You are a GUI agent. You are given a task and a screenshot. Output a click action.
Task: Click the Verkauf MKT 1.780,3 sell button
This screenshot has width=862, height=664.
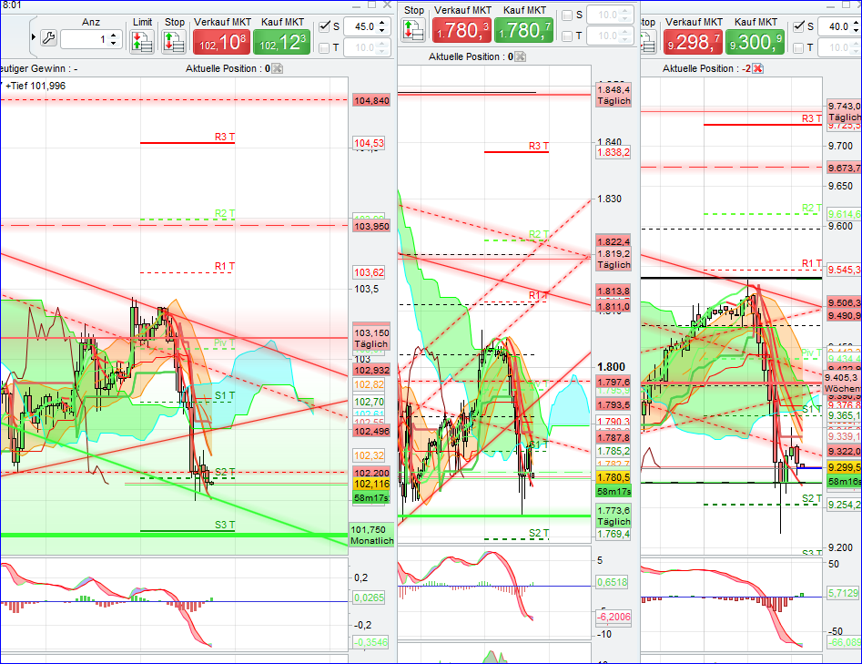(x=461, y=30)
